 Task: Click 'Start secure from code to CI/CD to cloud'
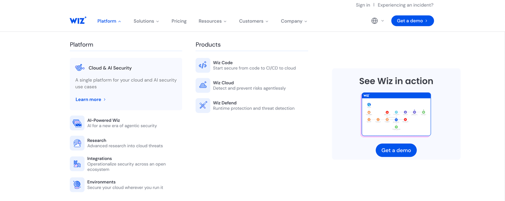pyautogui.click(x=254, y=68)
